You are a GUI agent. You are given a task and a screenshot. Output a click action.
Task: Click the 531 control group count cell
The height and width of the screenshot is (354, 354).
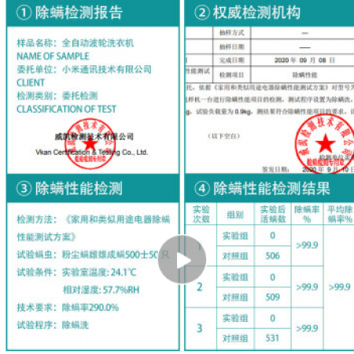(x=273, y=338)
